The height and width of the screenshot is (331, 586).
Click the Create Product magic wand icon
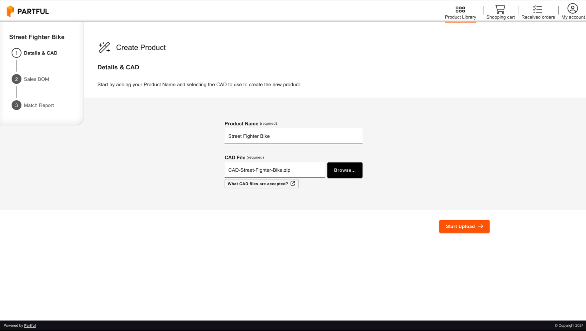pyautogui.click(x=104, y=48)
